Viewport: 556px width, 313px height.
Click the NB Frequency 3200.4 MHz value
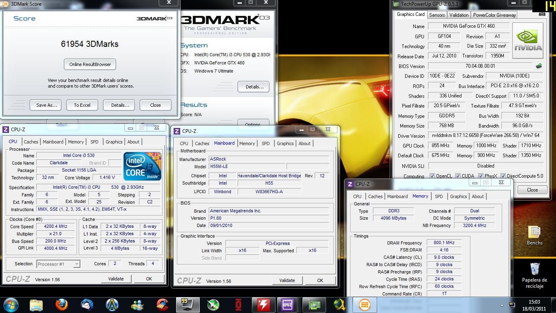474,226
